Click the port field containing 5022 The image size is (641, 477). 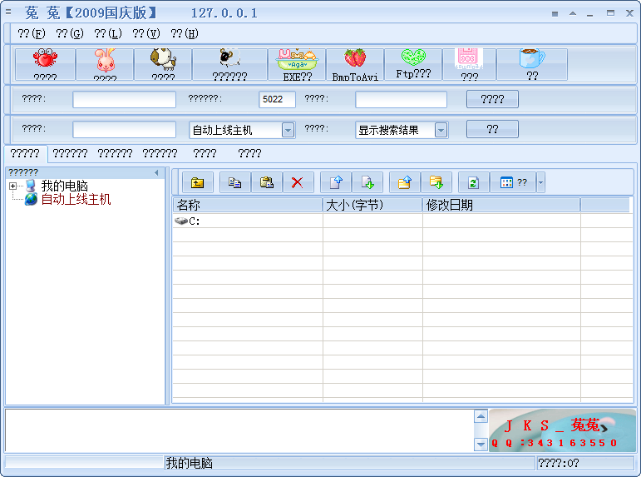pos(277,99)
